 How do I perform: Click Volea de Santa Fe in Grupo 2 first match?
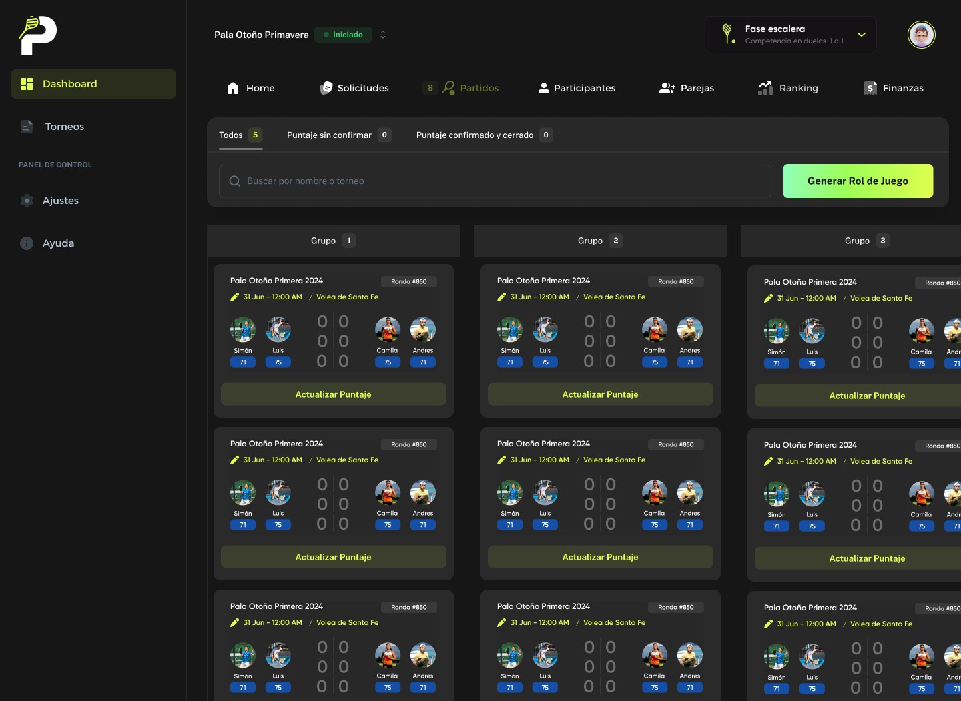pyautogui.click(x=614, y=297)
